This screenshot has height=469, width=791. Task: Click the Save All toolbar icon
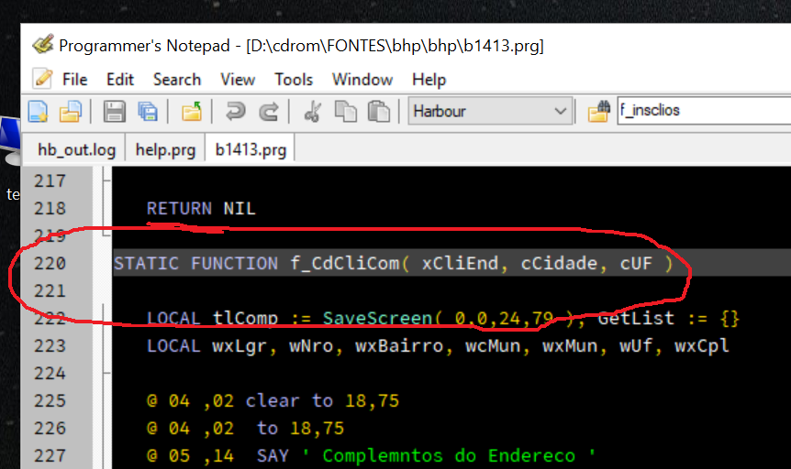point(148,112)
